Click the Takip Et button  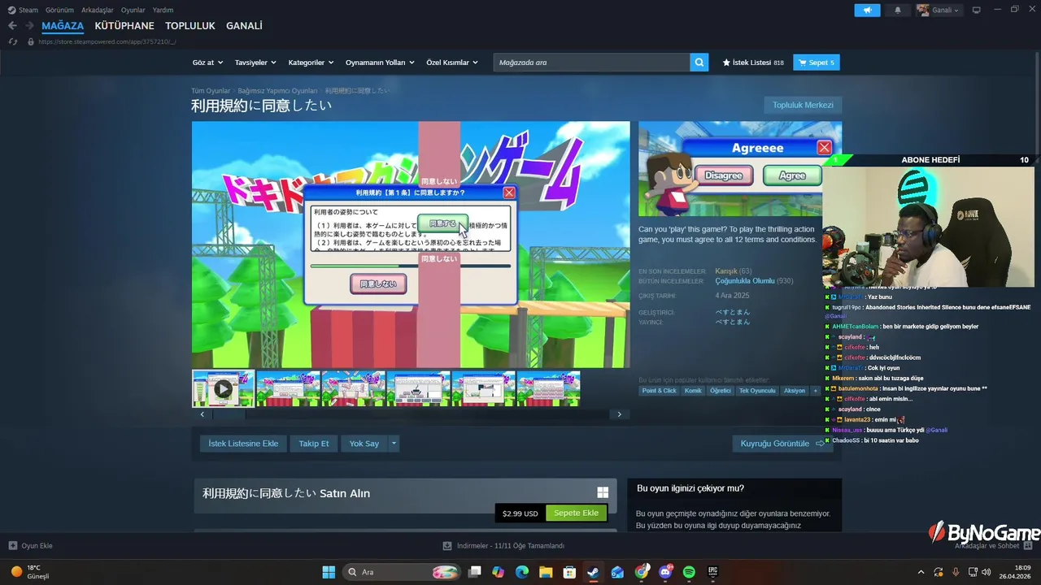pos(314,444)
